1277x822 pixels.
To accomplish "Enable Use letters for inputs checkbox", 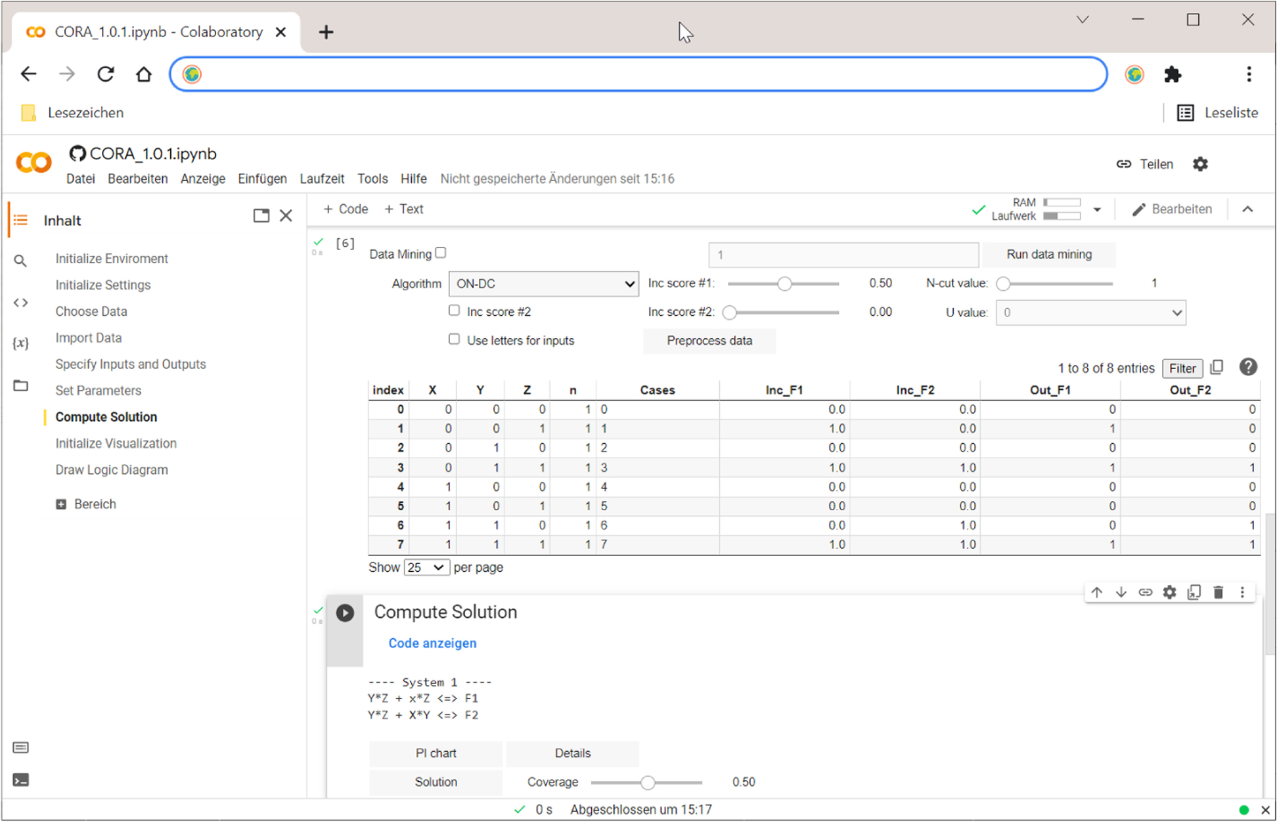I will pos(454,339).
